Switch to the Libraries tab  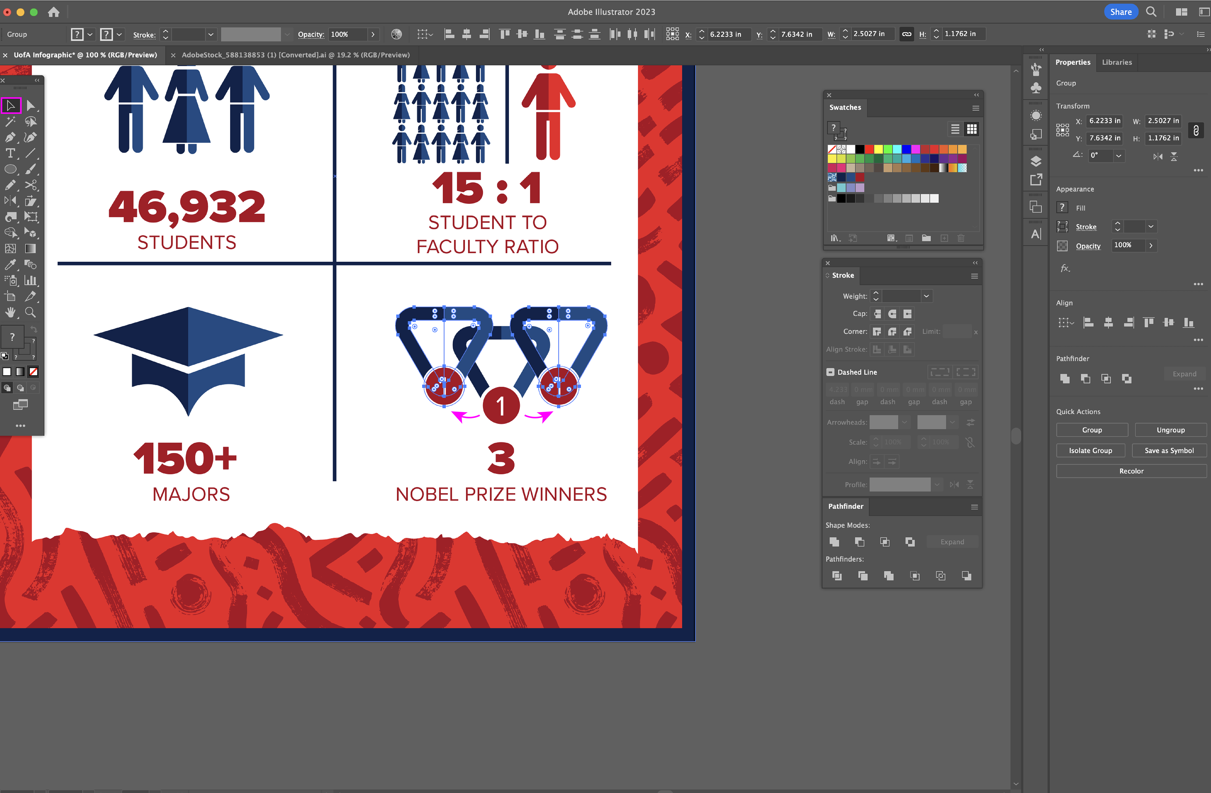pyautogui.click(x=1116, y=62)
